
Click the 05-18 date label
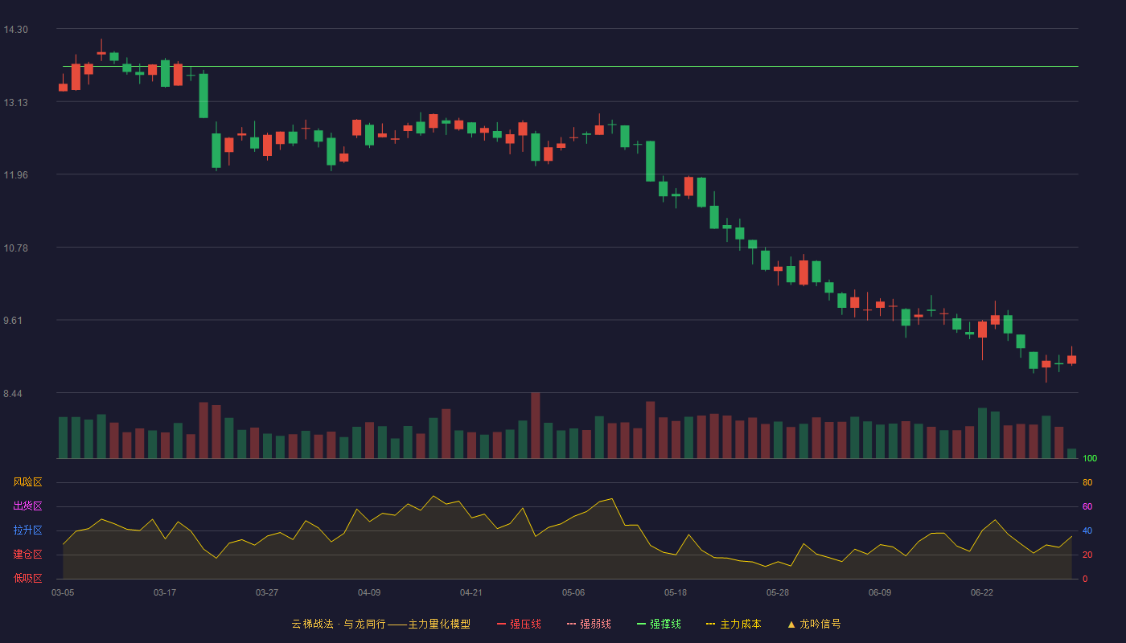676,592
